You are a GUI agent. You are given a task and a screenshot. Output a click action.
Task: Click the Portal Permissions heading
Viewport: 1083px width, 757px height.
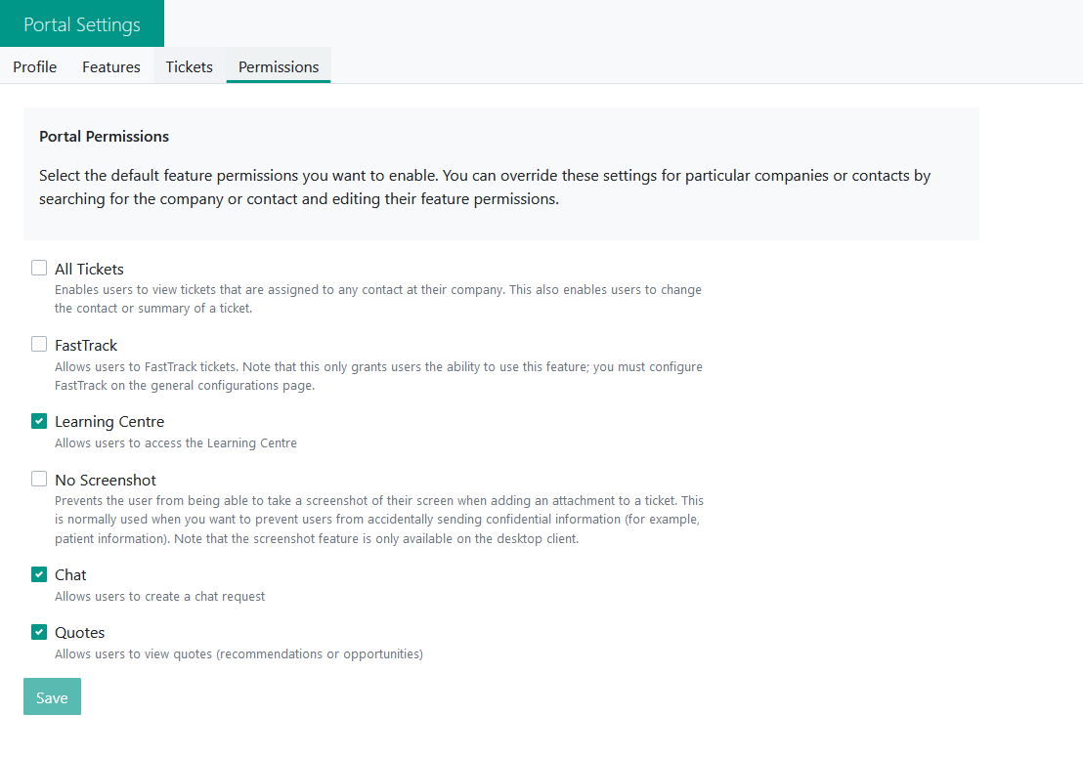tap(104, 137)
